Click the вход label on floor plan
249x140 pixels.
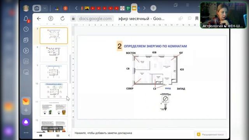point(168,88)
